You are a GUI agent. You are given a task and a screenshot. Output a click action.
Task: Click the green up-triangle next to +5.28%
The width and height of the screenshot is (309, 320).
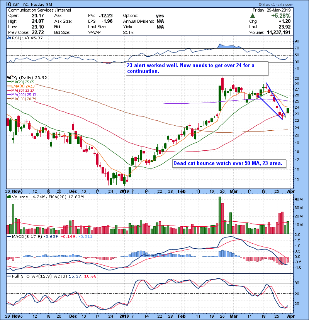253,16
